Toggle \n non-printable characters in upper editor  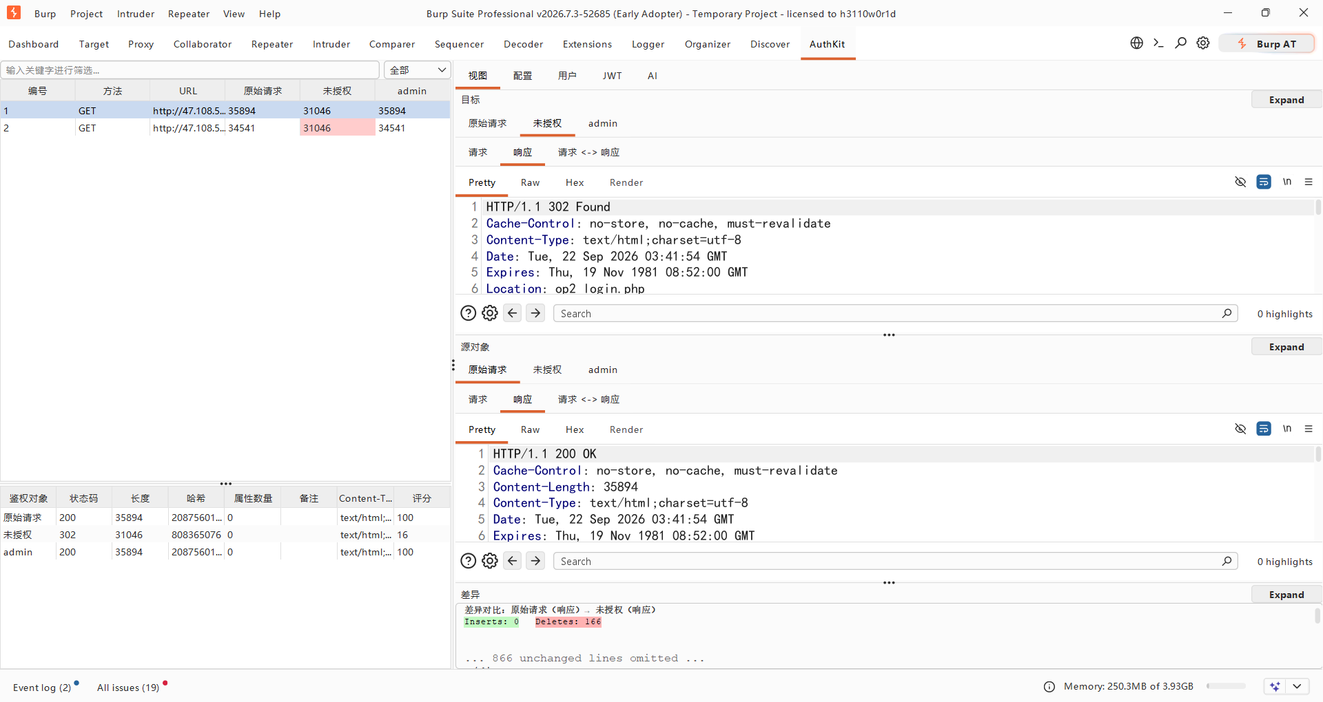(1286, 182)
